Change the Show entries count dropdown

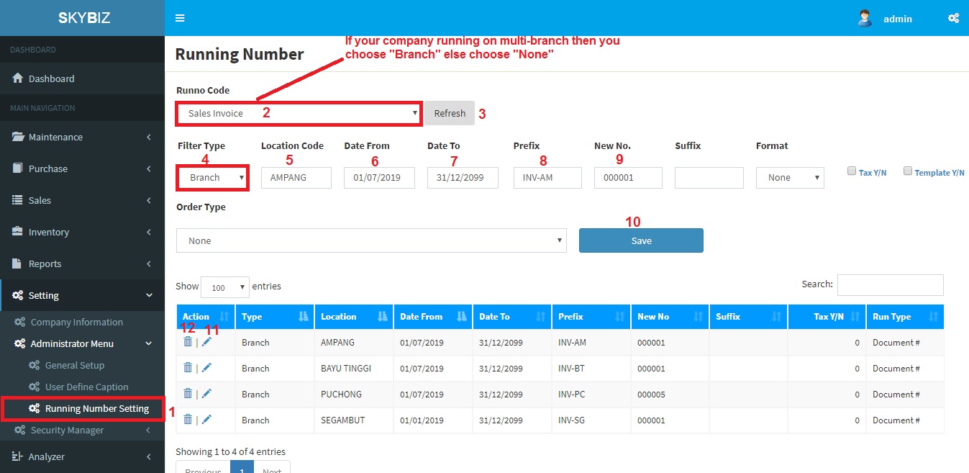(225, 287)
